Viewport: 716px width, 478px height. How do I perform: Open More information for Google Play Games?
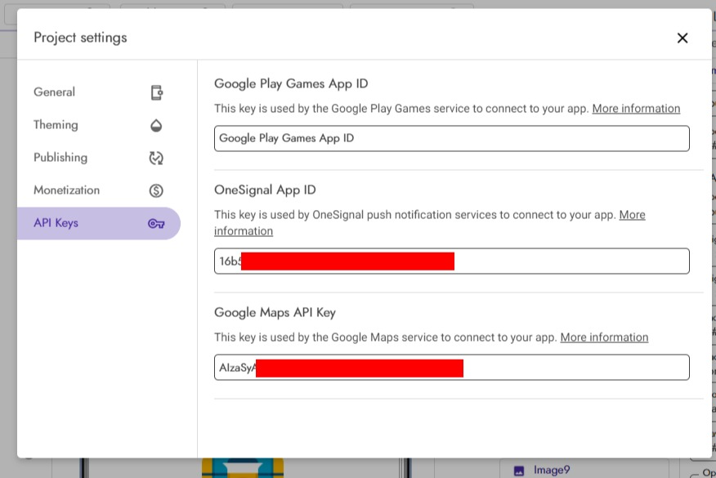(636, 109)
